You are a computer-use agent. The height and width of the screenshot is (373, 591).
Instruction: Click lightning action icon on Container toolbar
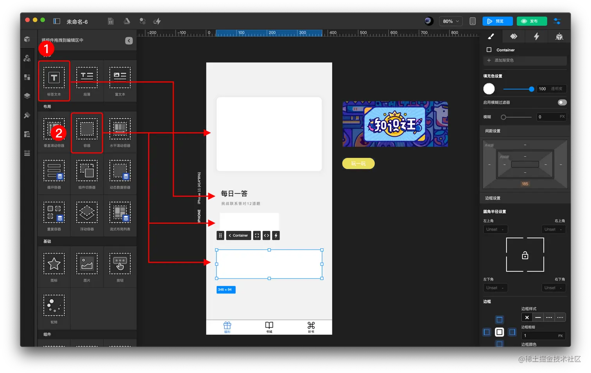[x=276, y=236]
